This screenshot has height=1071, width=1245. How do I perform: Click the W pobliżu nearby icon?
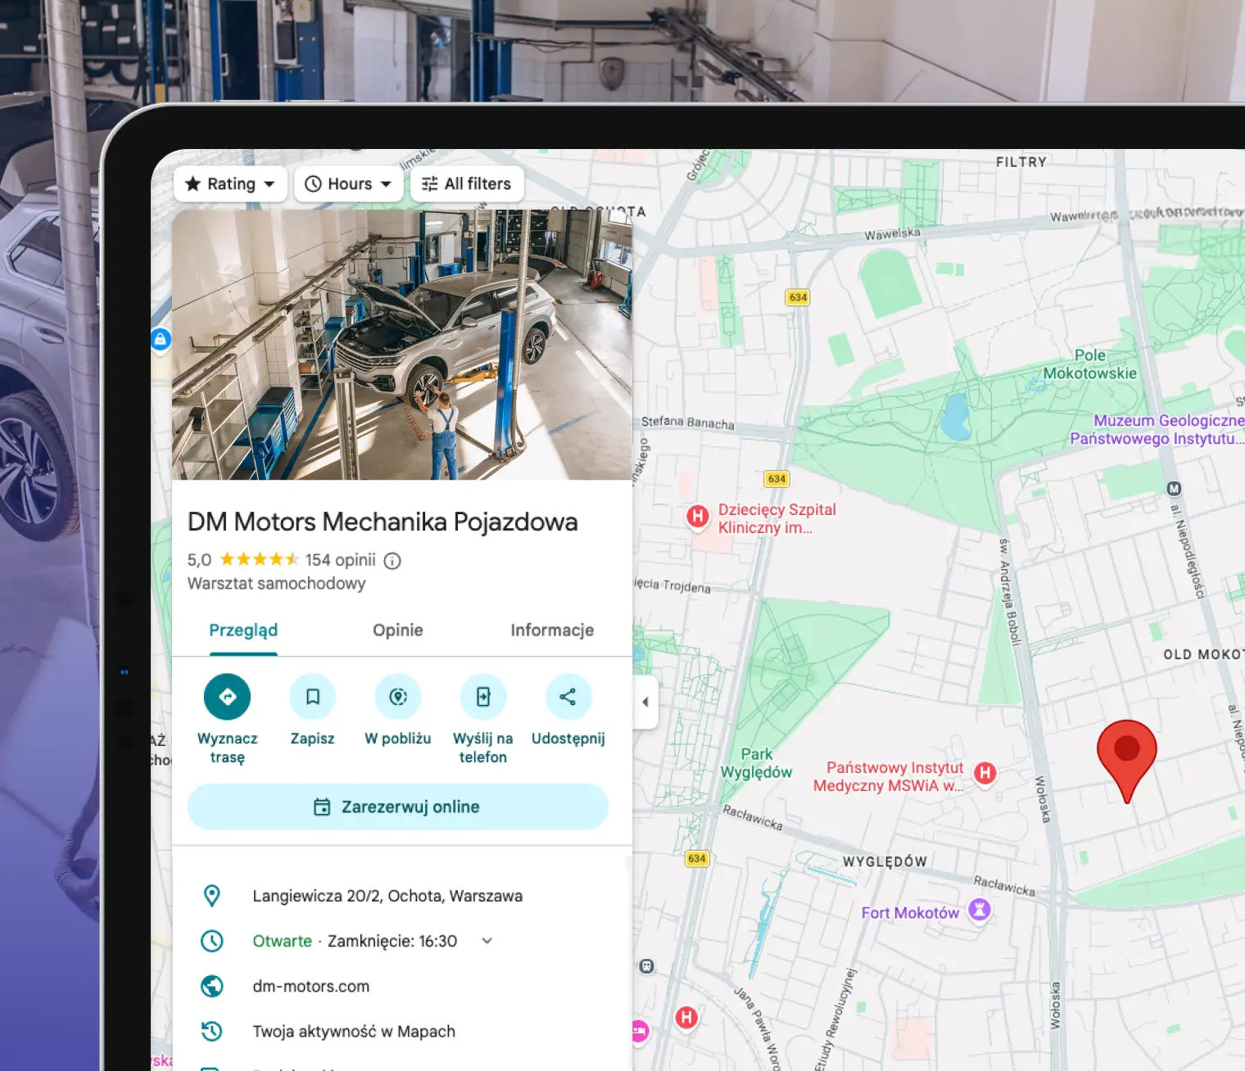(x=398, y=697)
